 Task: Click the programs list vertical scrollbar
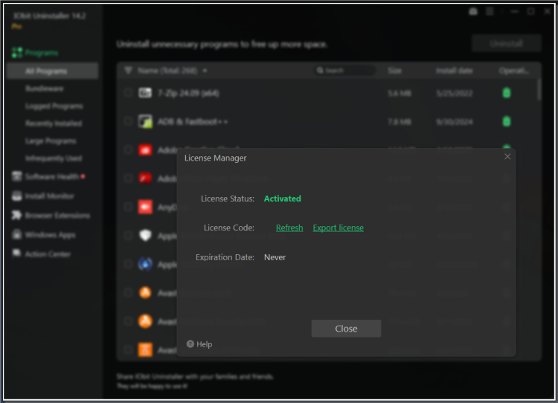(x=539, y=90)
